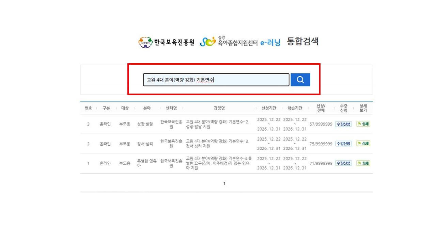Viewport: 436px width, 245px height.
Task: Open 상세 for the 특별한 요구 영유아 course
Action: (363, 163)
